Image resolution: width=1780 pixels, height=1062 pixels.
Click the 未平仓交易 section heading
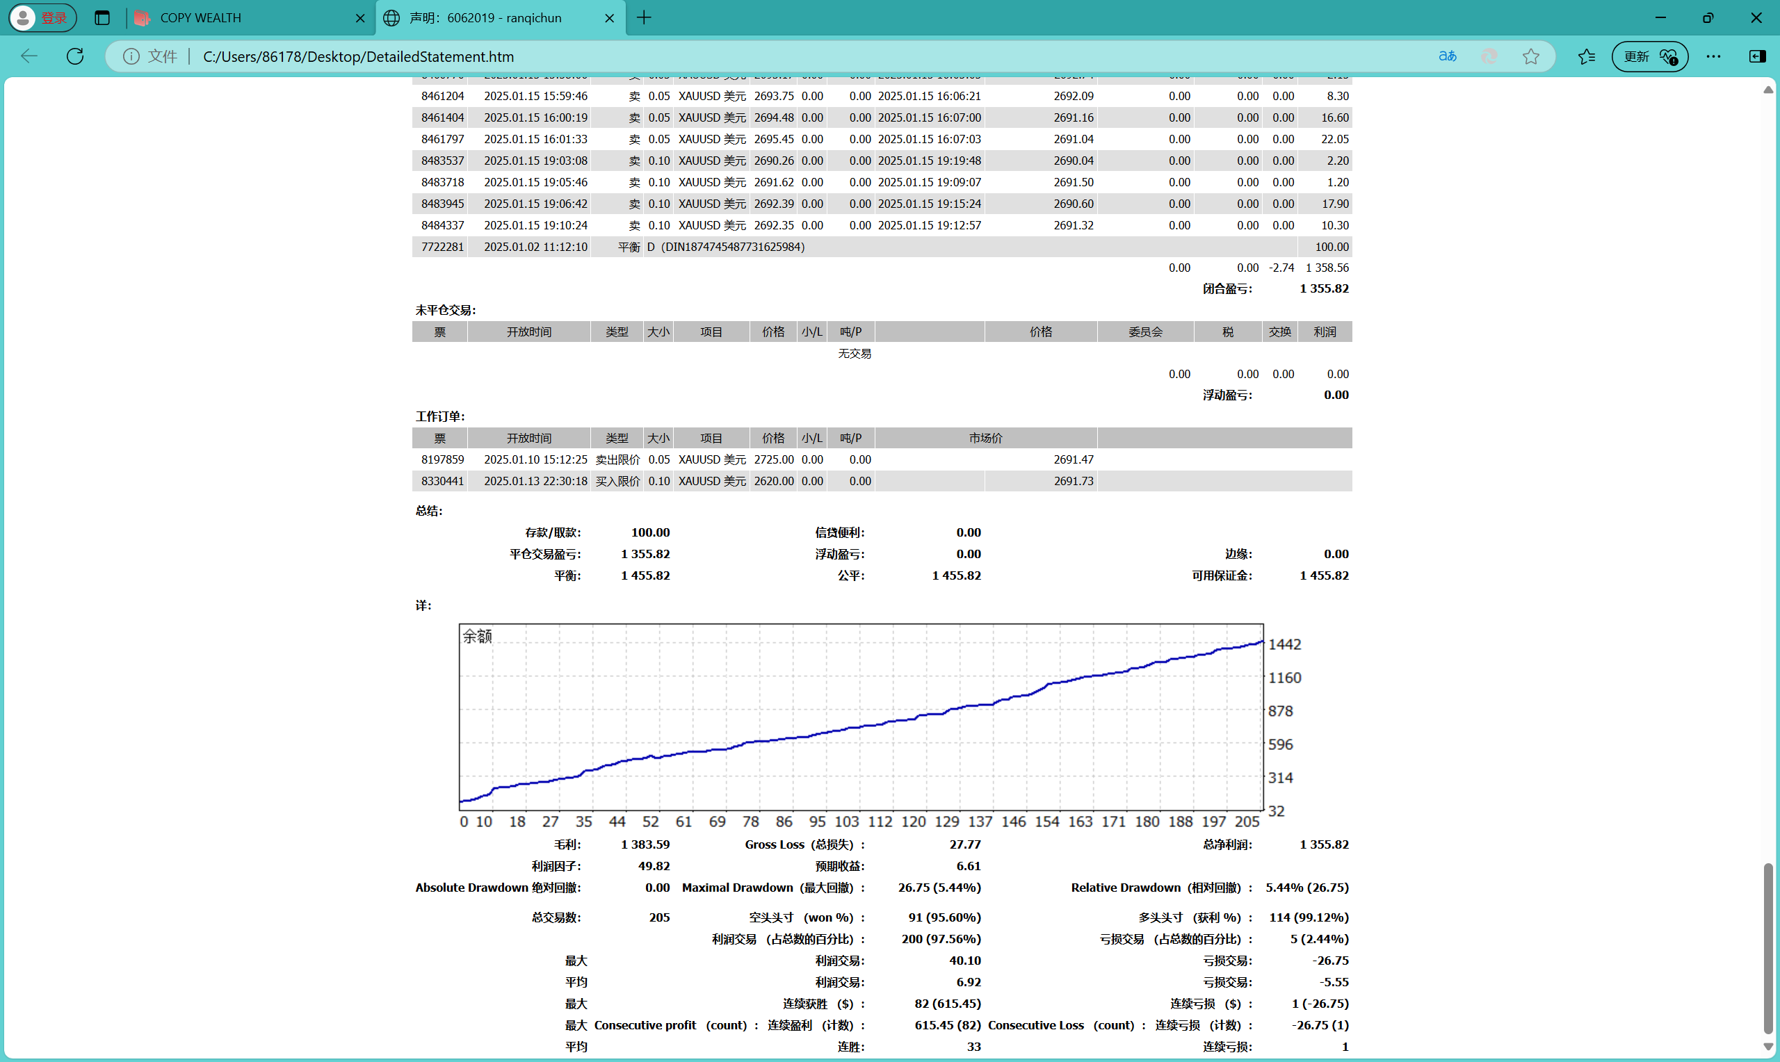tap(445, 310)
